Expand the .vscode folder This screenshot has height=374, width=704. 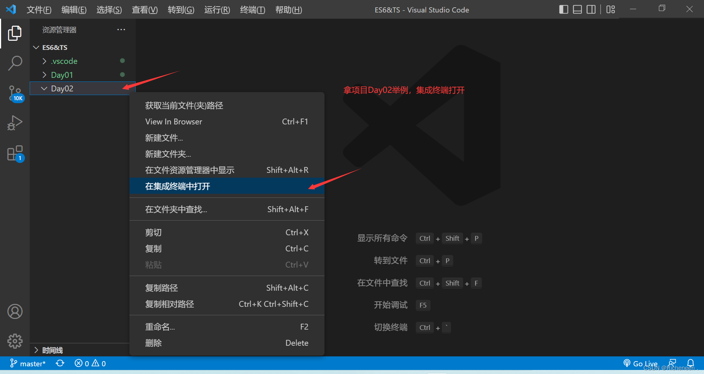pos(44,61)
